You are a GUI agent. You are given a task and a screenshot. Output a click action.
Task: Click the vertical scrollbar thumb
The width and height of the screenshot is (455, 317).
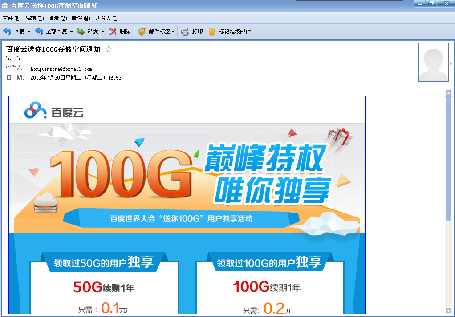449,159
